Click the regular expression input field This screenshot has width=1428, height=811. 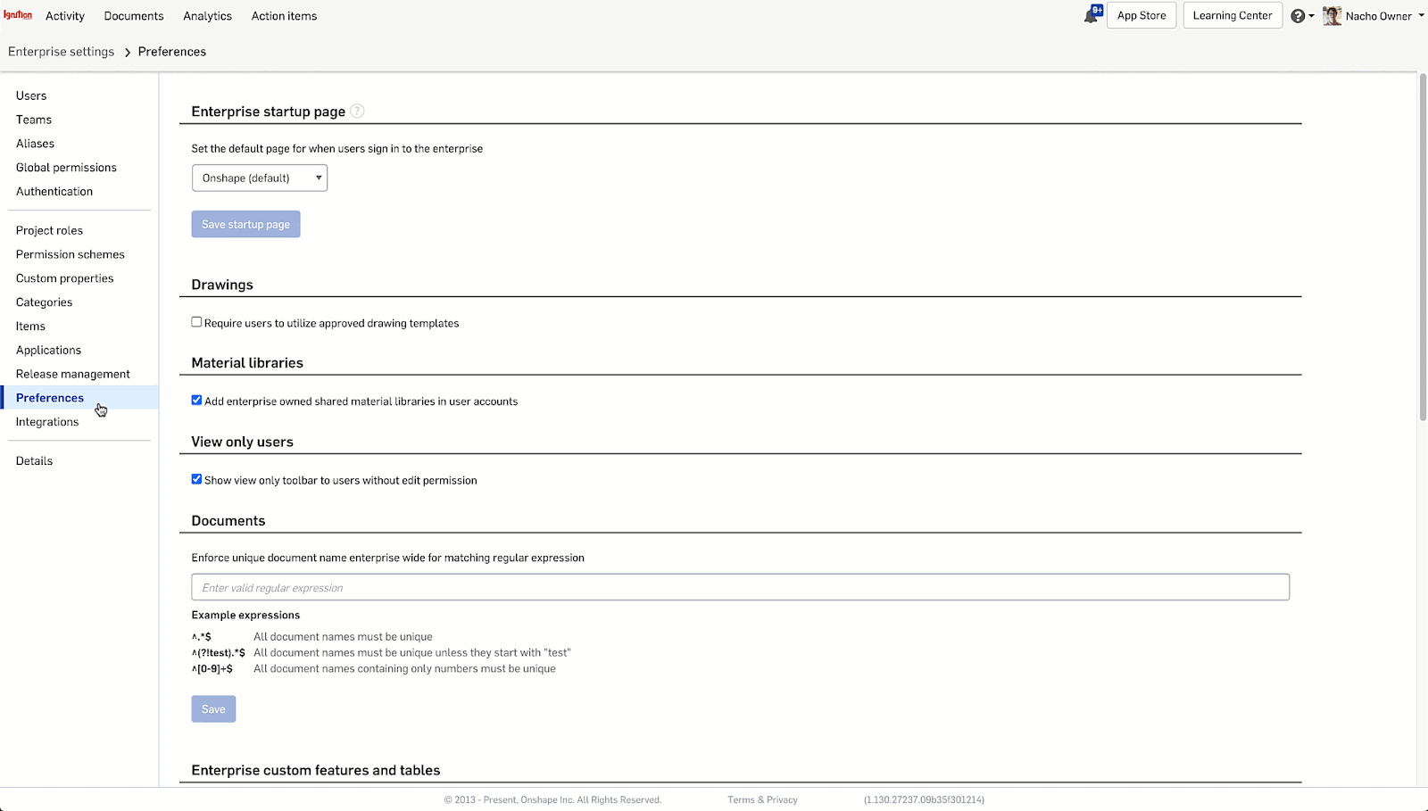coord(740,587)
